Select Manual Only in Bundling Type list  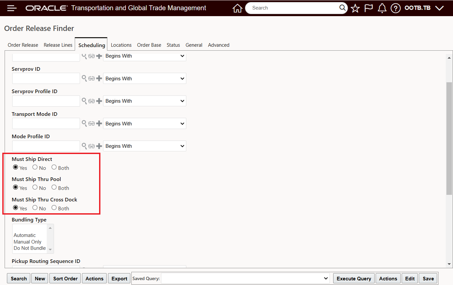tap(30, 242)
